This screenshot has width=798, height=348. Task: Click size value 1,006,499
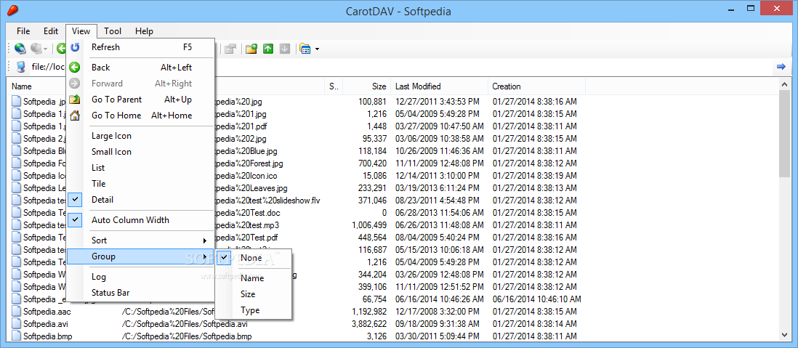click(369, 224)
